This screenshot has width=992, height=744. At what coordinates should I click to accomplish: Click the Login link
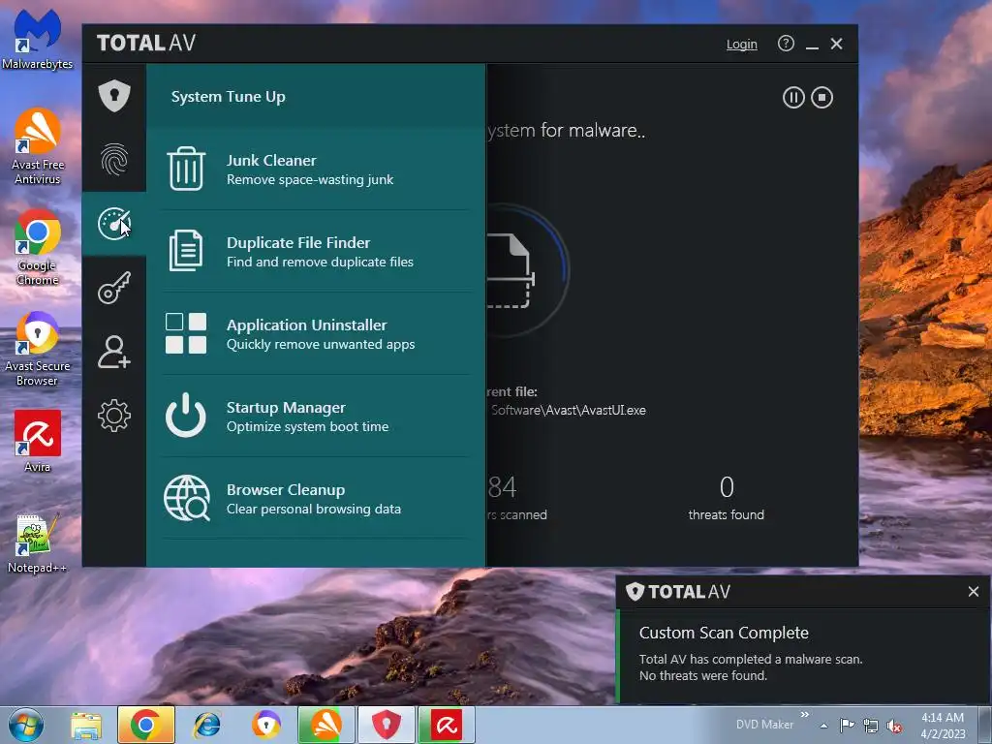click(x=741, y=45)
